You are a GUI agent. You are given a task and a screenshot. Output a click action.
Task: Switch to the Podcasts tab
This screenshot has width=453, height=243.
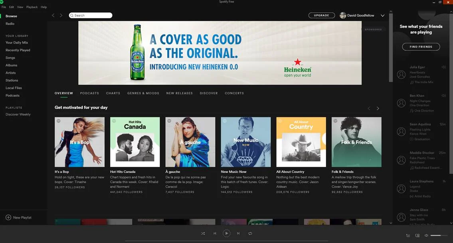click(x=89, y=93)
